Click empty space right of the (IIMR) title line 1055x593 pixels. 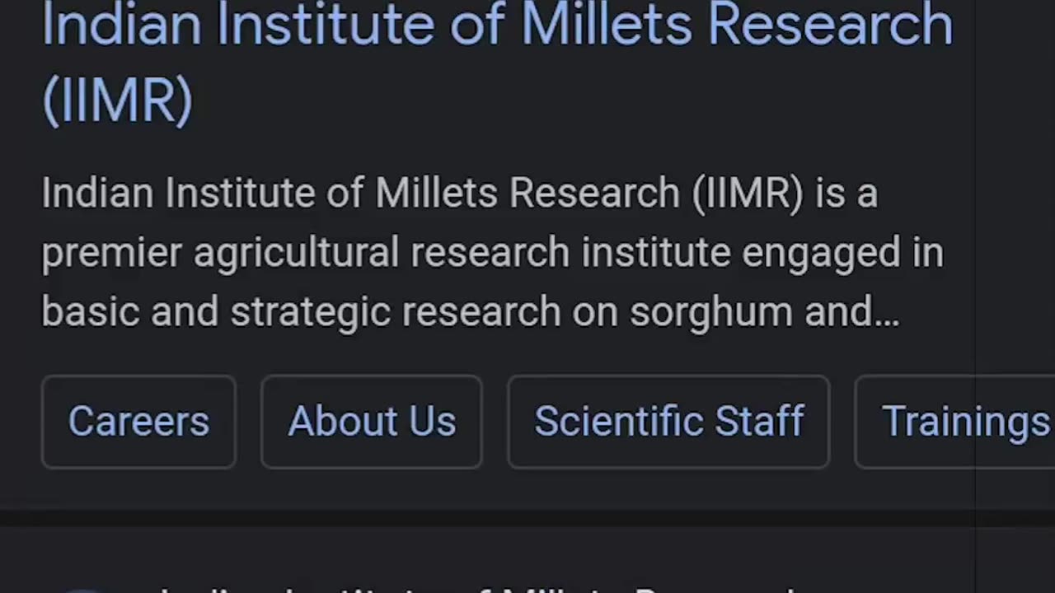[577, 100]
